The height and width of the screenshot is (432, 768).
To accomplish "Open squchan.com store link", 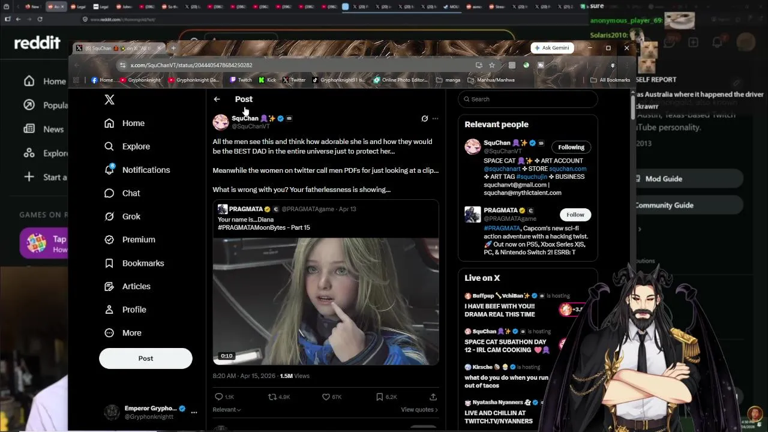I will pyautogui.click(x=568, y=169).
